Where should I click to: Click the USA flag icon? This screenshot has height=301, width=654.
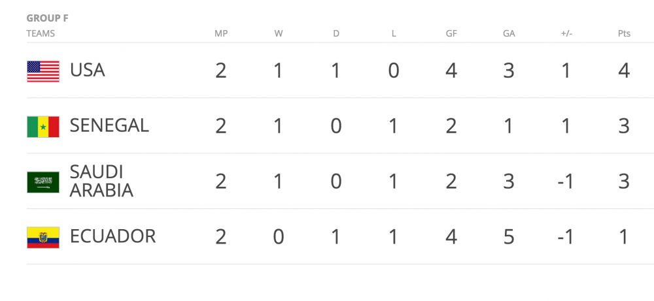click(x=43, y=71)
